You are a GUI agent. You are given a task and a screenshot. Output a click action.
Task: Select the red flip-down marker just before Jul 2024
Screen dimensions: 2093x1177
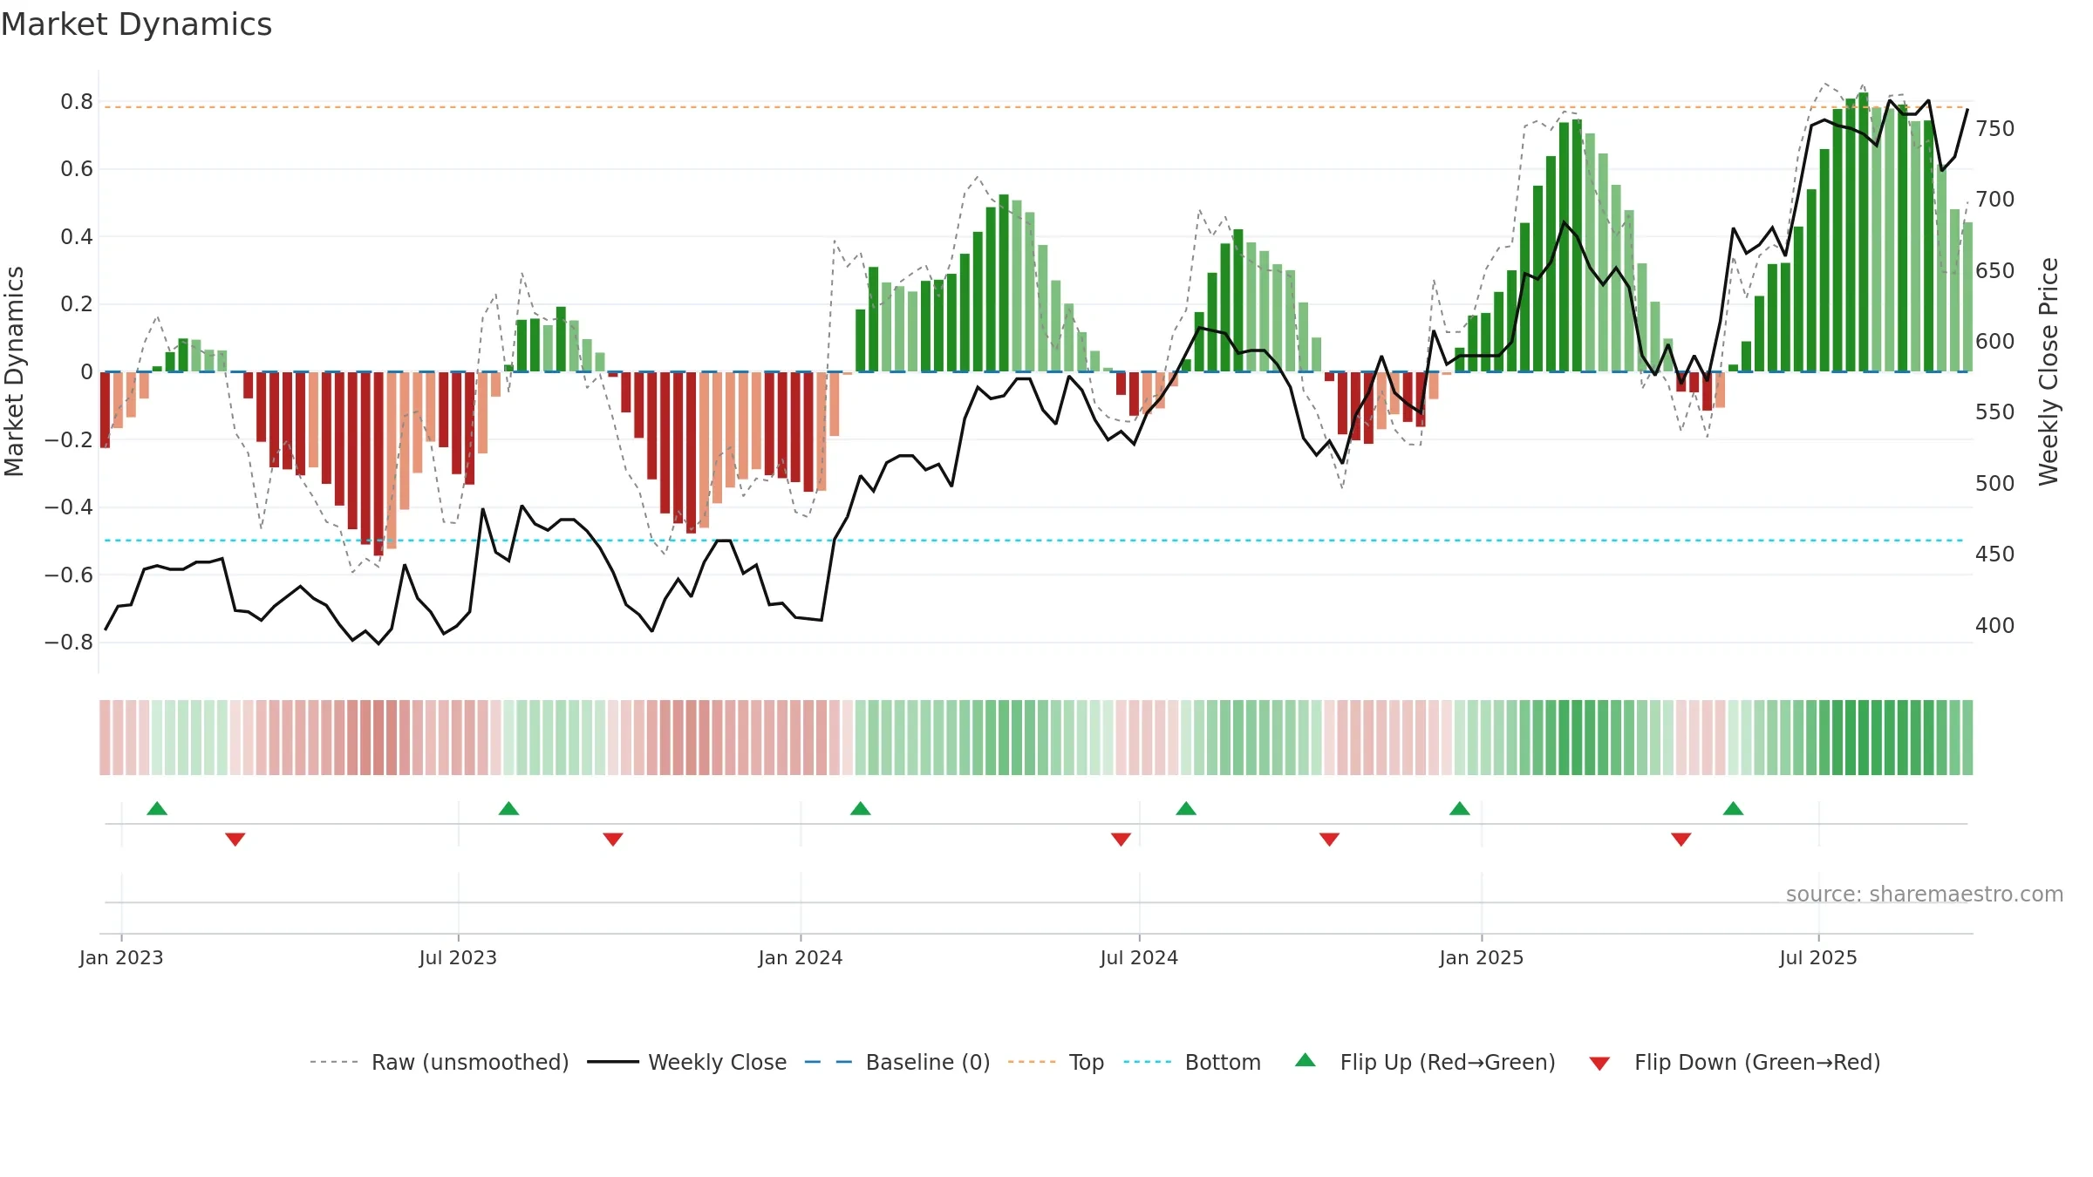coord(1121,840)
